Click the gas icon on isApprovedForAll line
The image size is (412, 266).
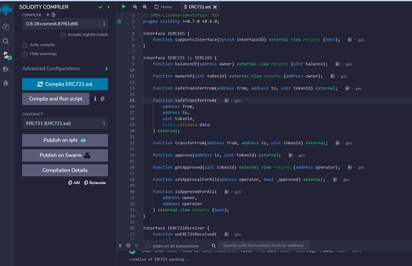point(227,192)
